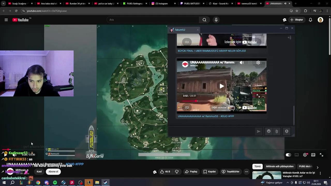Open more actions three-dot button
This screenshot has height=186, width=331.
tap(246, 172)
